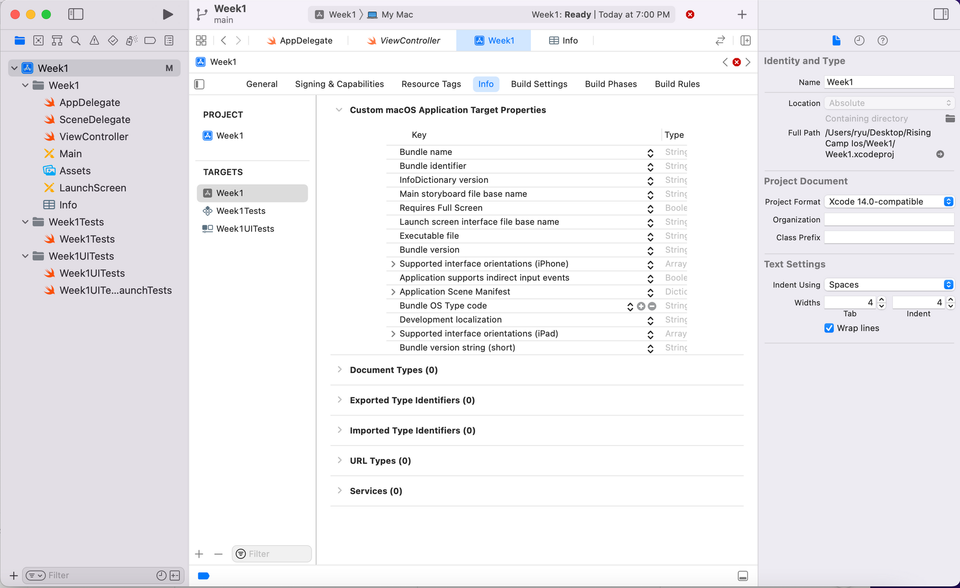
Task: Show the File inspector
Action: (836, 40)
